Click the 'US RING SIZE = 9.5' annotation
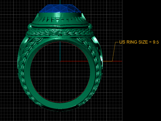The height and width of the screenshot is (121, 161). pyautogui.click(x=139, y=42)
